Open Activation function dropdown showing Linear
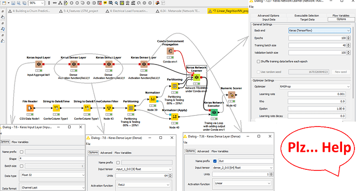The height and width of the screenshot is (191, 356). [242, 183]
